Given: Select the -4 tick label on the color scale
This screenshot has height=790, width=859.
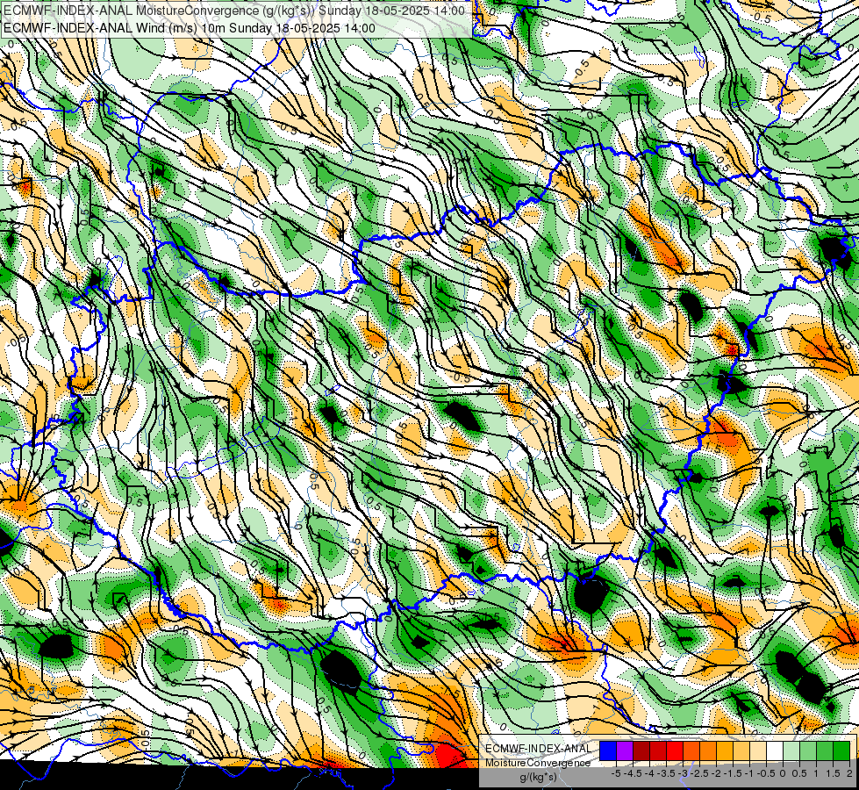Looking at the screenshot, I should point(649,773).
